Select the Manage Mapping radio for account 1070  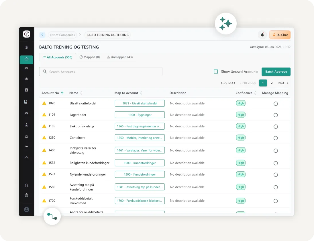pos(276,103)
